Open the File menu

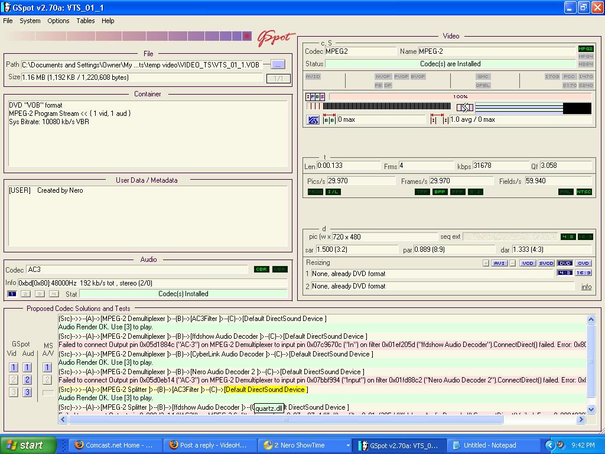8,21
